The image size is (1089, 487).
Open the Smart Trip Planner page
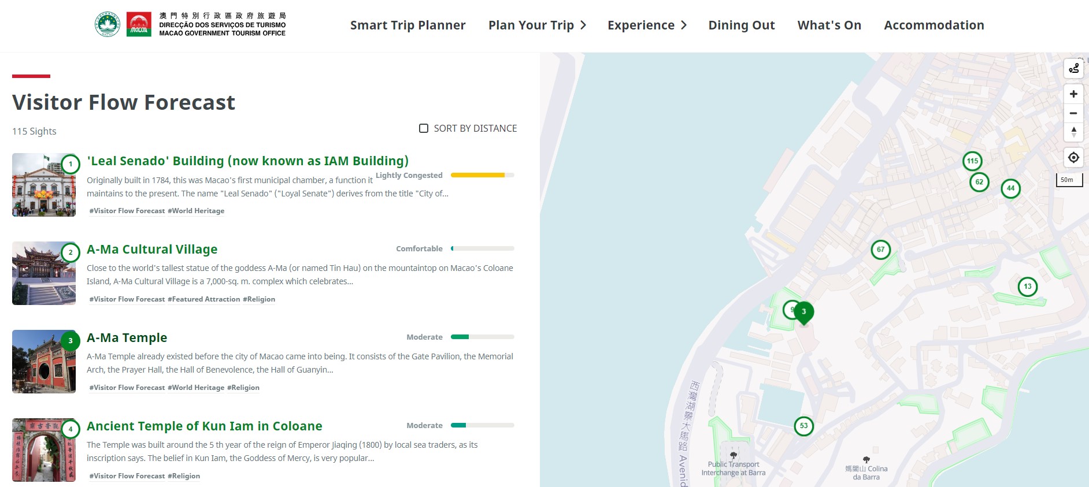pyautogui.click(x=408, y=25)
